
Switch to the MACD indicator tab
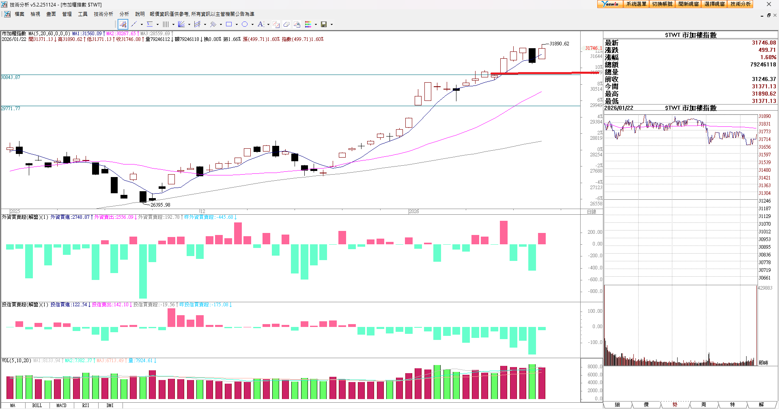tap(61, 406)
